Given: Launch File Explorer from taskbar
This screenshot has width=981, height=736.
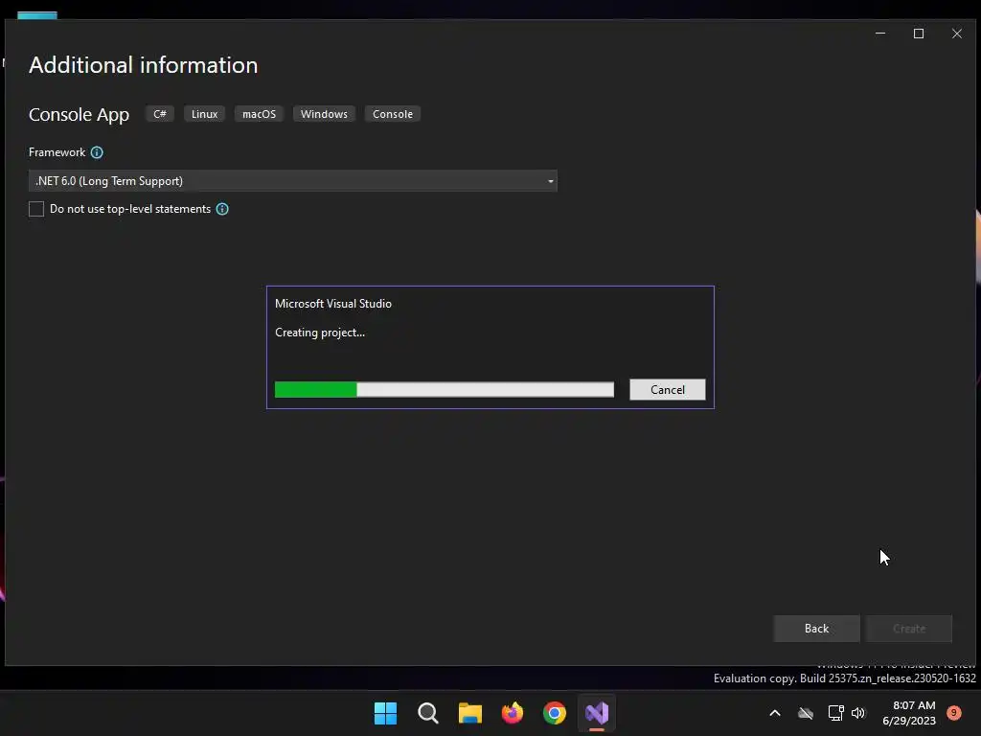Looking at the screenshot, I should pyautogui.click(x=469, y=713).
